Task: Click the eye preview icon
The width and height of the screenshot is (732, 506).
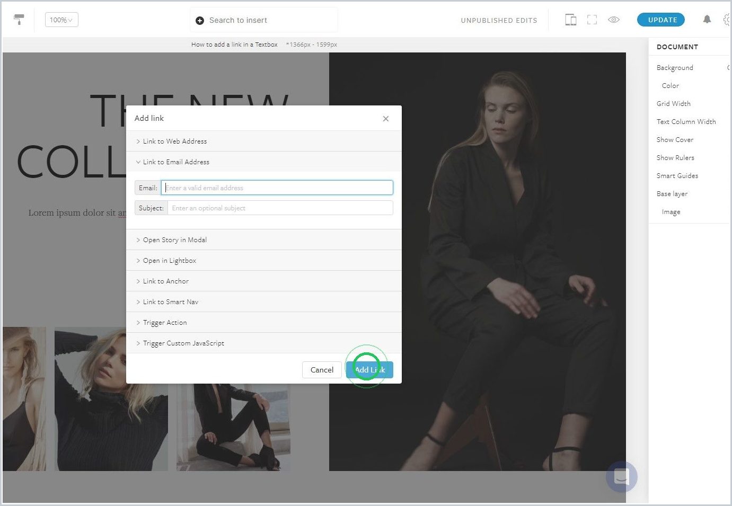Action: tap(614, 20)
